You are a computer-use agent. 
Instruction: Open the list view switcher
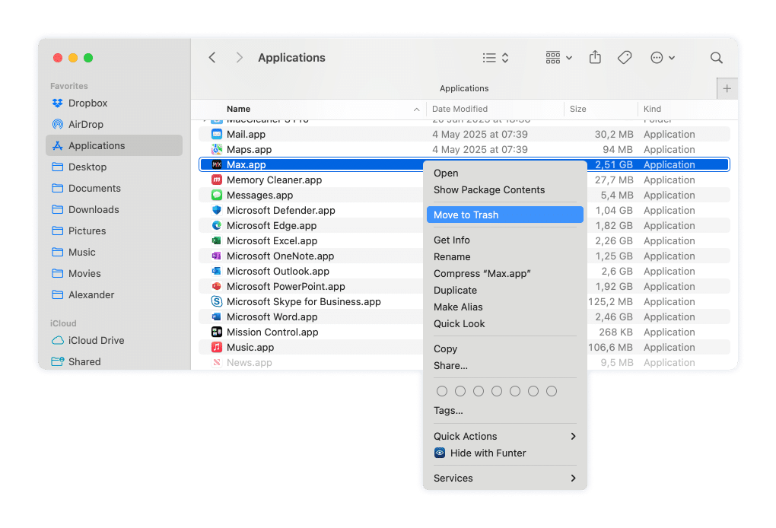tap(495, 58)
